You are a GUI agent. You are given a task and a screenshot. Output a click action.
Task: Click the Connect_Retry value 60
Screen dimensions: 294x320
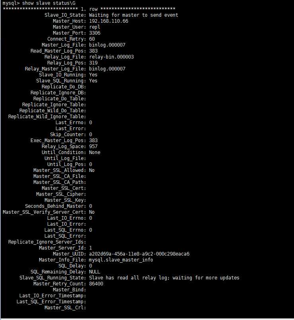click(92, 39)
